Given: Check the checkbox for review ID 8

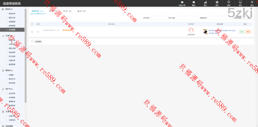Looking at the screenshot, I should tap(32, 32).
